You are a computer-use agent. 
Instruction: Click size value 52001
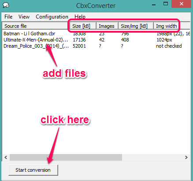pos(79,46)
